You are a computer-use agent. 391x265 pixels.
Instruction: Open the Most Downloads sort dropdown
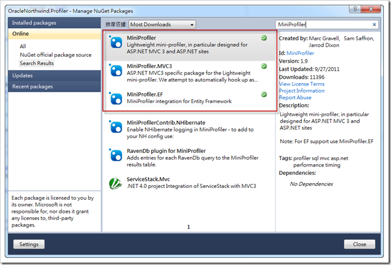162,24
